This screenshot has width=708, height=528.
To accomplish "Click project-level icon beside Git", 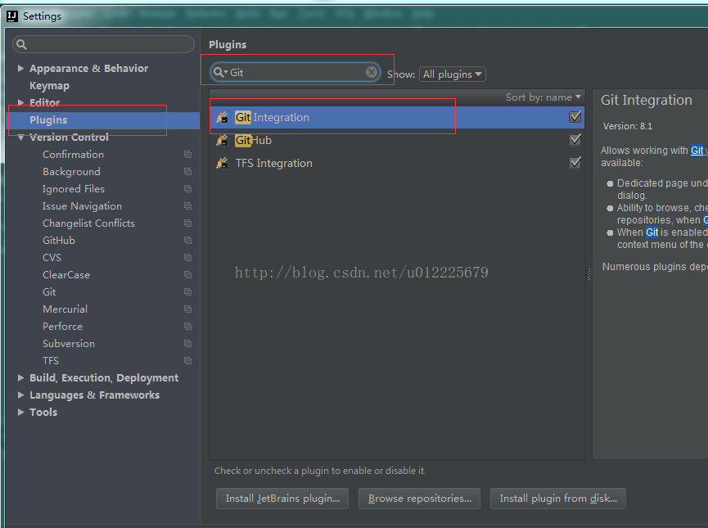I will [187, 291].
